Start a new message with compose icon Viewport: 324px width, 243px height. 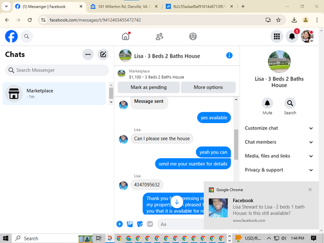coord(103,54)
